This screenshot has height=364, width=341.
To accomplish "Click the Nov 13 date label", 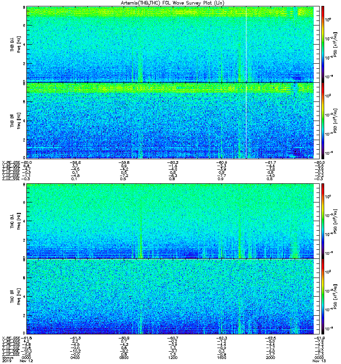I will pos(319,361).
